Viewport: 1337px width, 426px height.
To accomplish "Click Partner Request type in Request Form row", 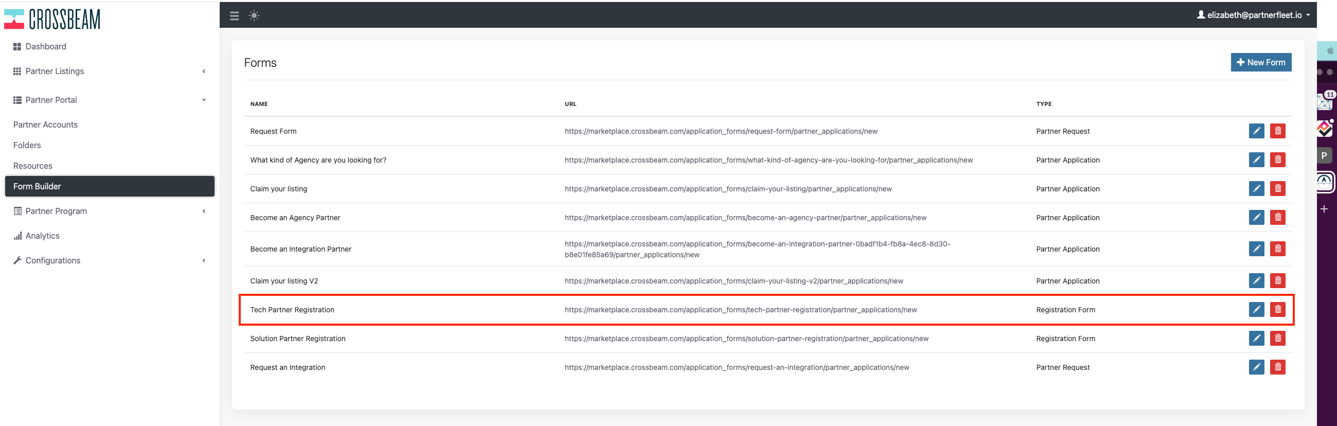I will [x=1063, y=131].
